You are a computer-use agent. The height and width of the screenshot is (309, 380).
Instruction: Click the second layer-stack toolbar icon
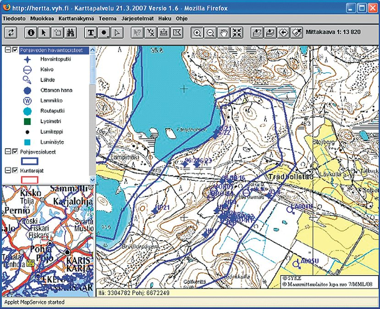tap(270, 33)
